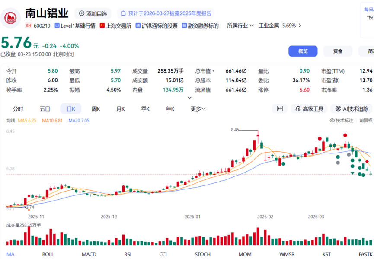This screenshot has height=259, width=374.
Task: Click the bell icon for annual report notice
Action: (x=124, y=13)
